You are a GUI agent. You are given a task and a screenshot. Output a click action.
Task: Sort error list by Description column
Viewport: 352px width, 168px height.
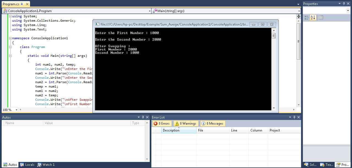click(179, 130)
